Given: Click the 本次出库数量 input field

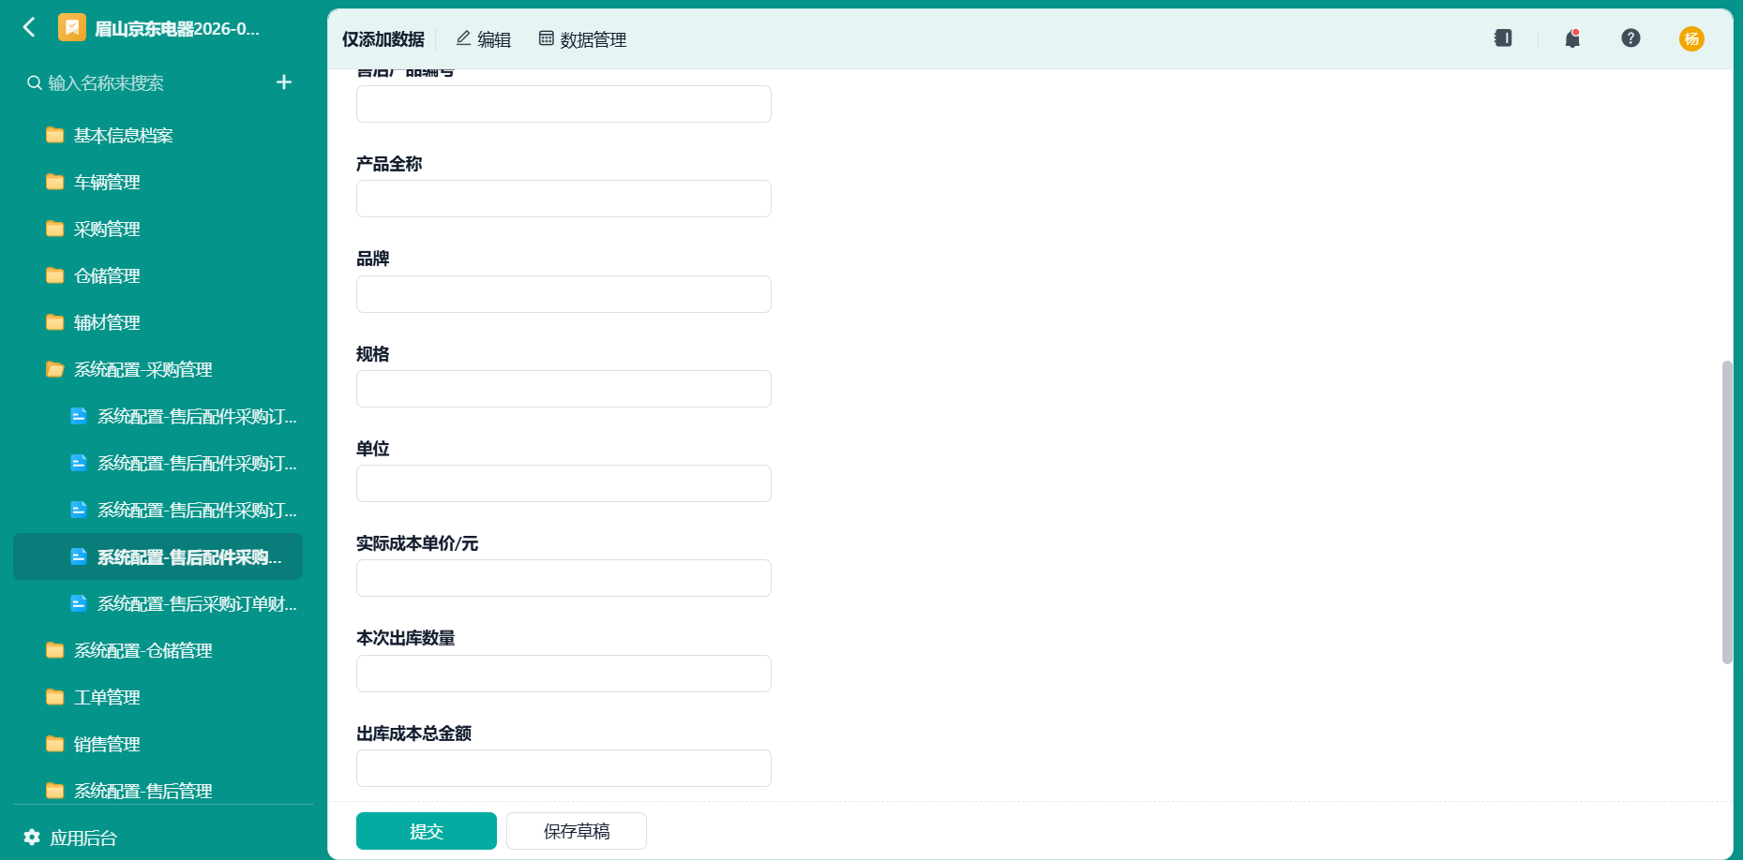Looking at the screenshot, I should pyautogui.click(x=563, y=674).
